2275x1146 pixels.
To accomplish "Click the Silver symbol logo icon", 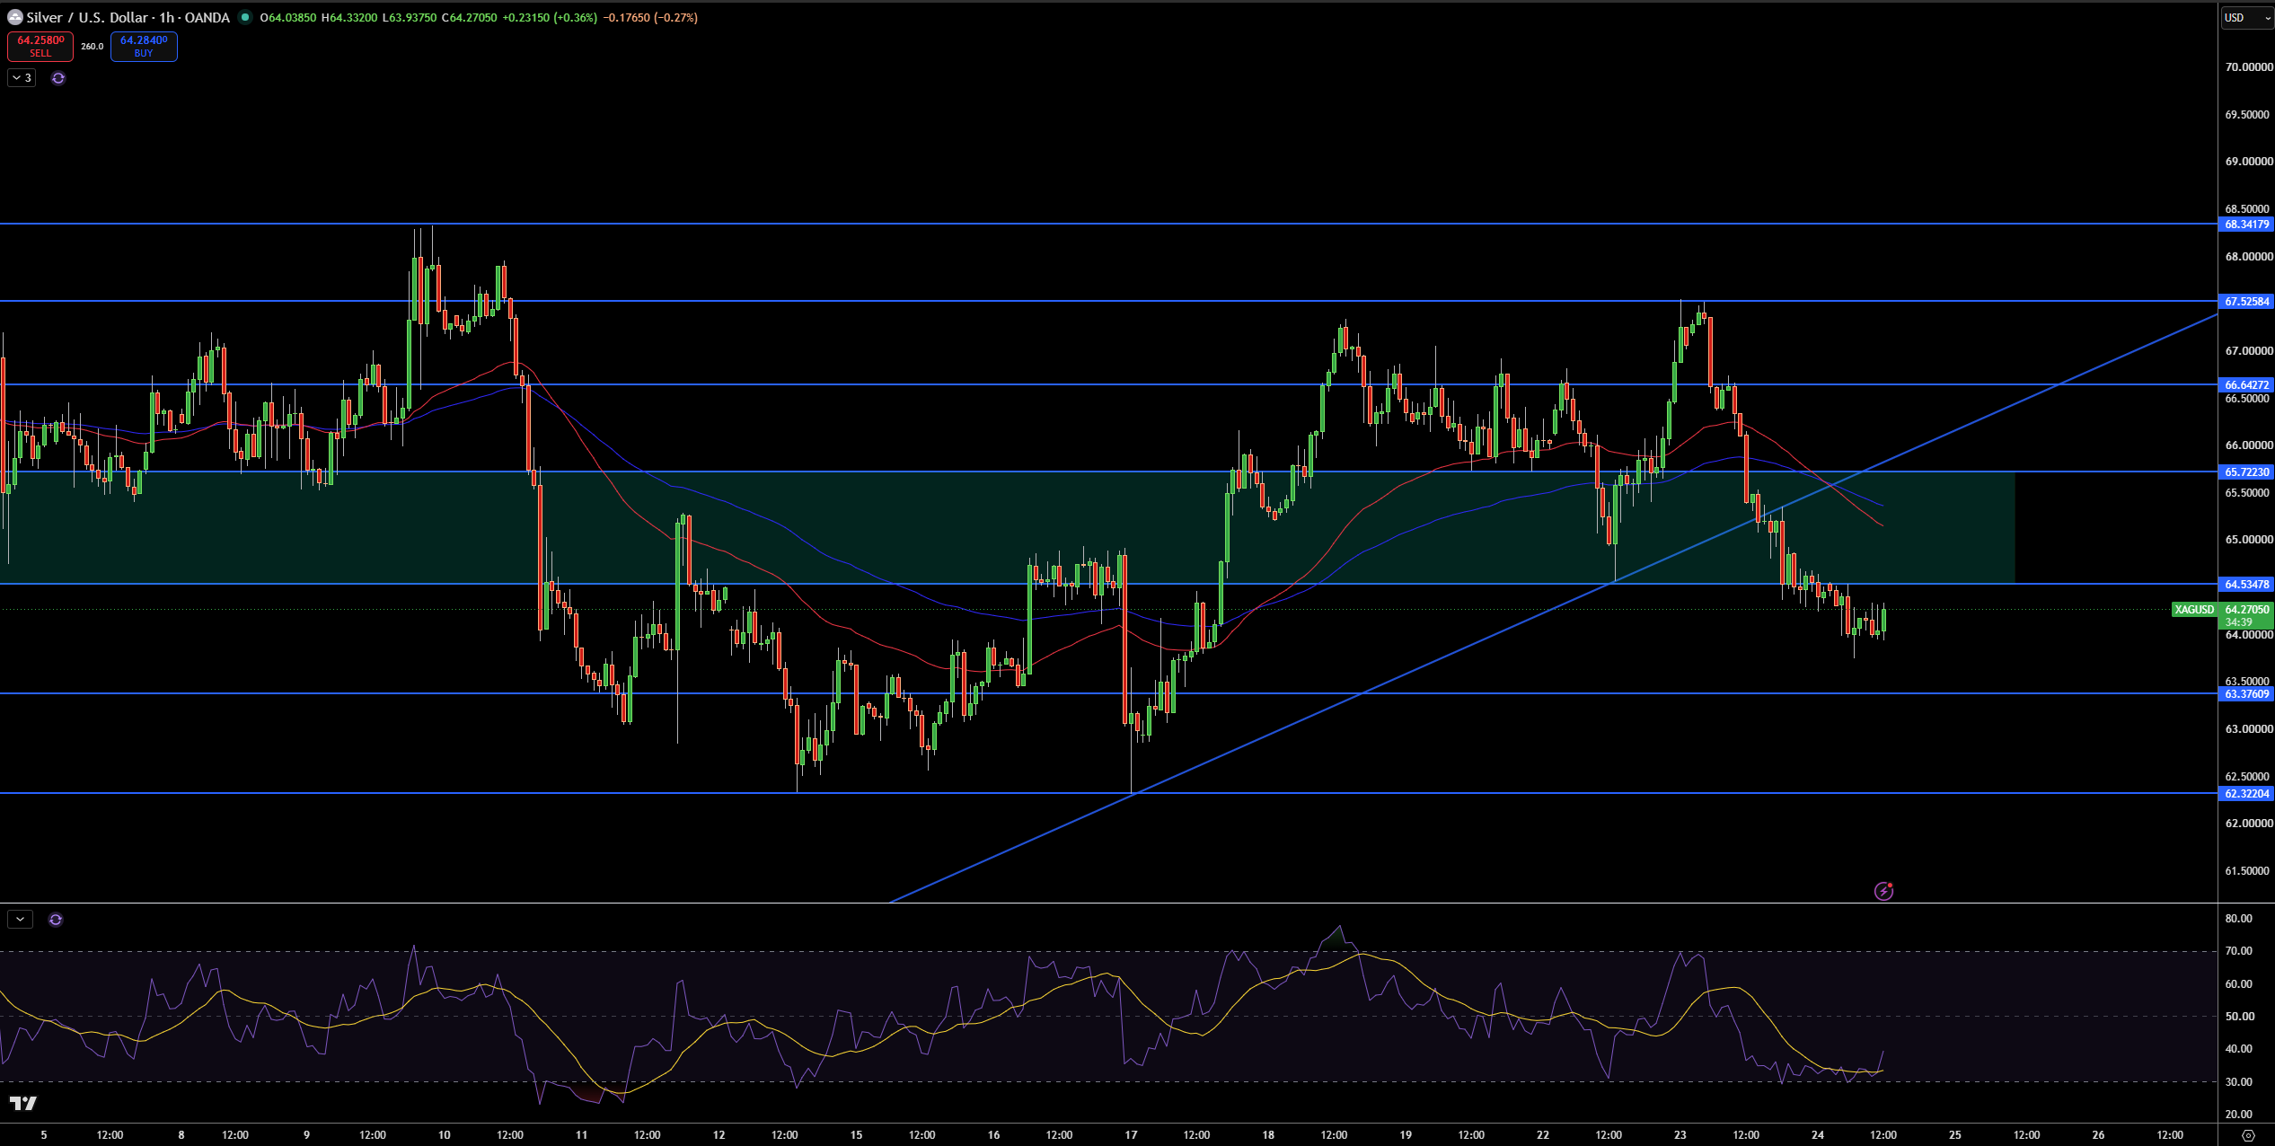I will click(x=14, y=17).
